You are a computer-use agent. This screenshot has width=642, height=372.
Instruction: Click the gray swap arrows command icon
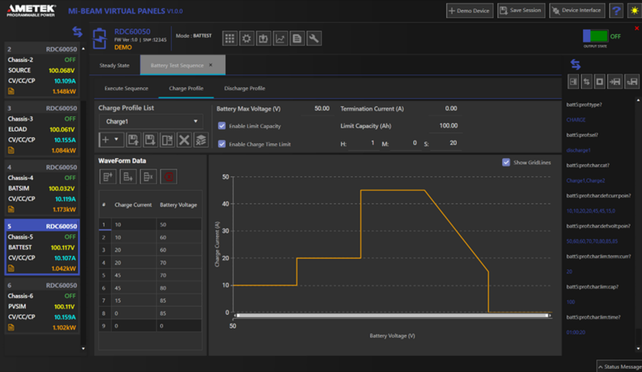(586, 82)
